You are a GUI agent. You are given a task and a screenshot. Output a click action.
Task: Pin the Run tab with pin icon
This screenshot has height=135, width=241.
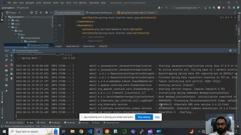(6, 91)
